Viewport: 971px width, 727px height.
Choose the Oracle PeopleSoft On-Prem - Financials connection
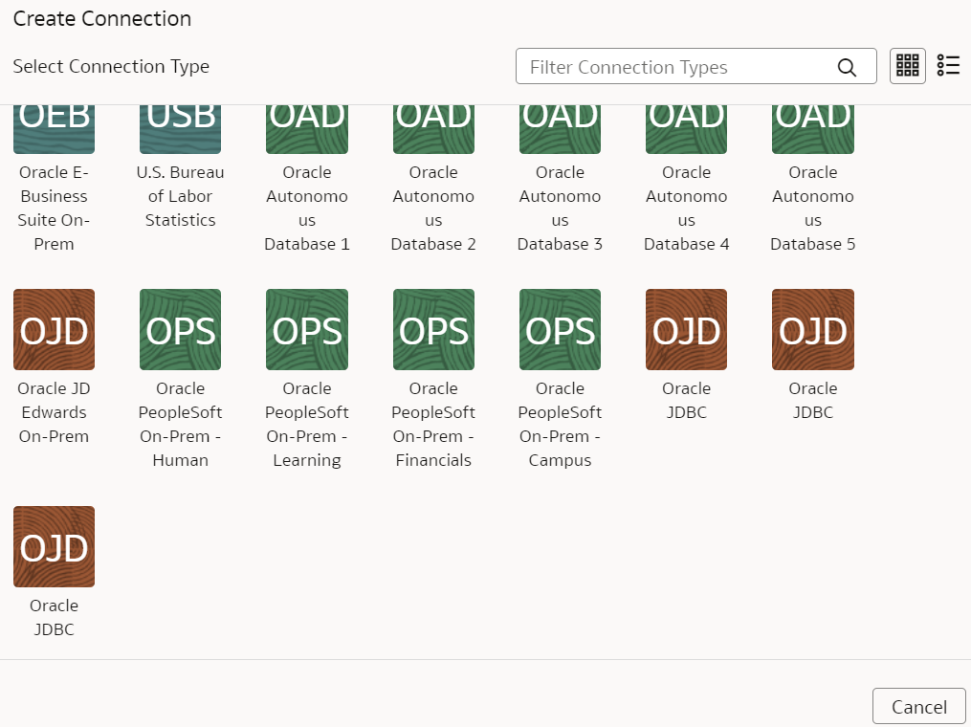tap(432, 329)
